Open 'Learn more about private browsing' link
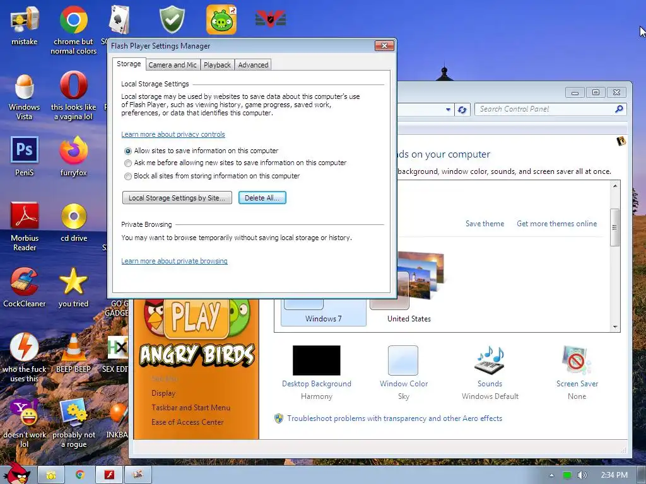 point(174,261)
